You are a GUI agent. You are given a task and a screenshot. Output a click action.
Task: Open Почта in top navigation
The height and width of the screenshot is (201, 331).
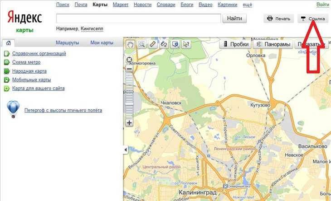81,5
